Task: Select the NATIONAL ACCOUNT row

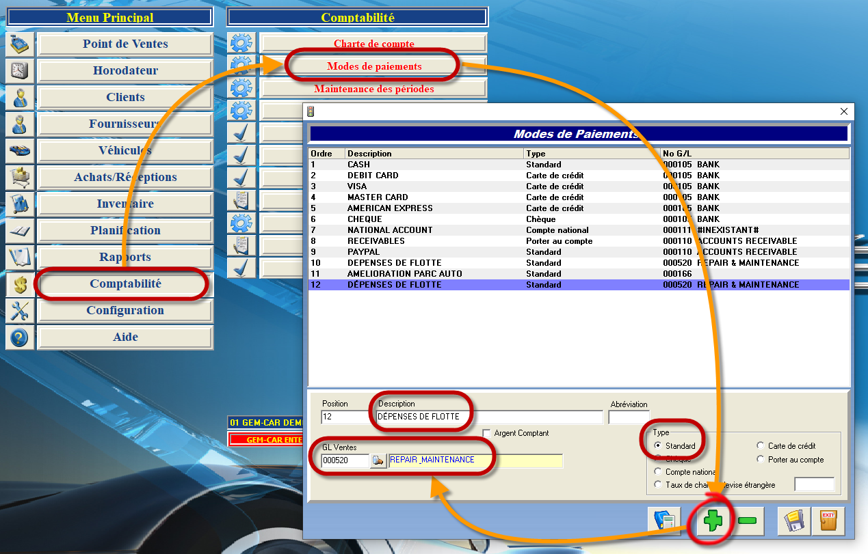Action: (579, 230)
